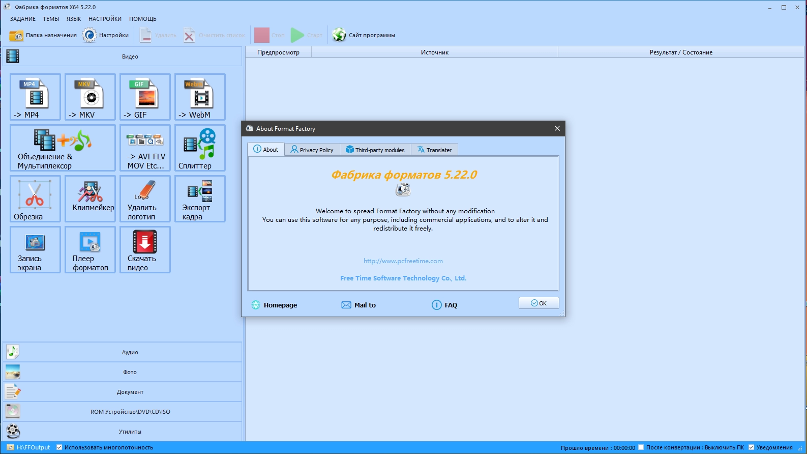
Task: Switch to the Translater tab
Action: [x=435, y=150]
